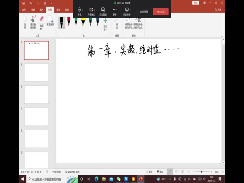Screen dimensions: 244x183
Task: Switch to the 插入 (Insert) ribbon tab
Action: point(42,10)
